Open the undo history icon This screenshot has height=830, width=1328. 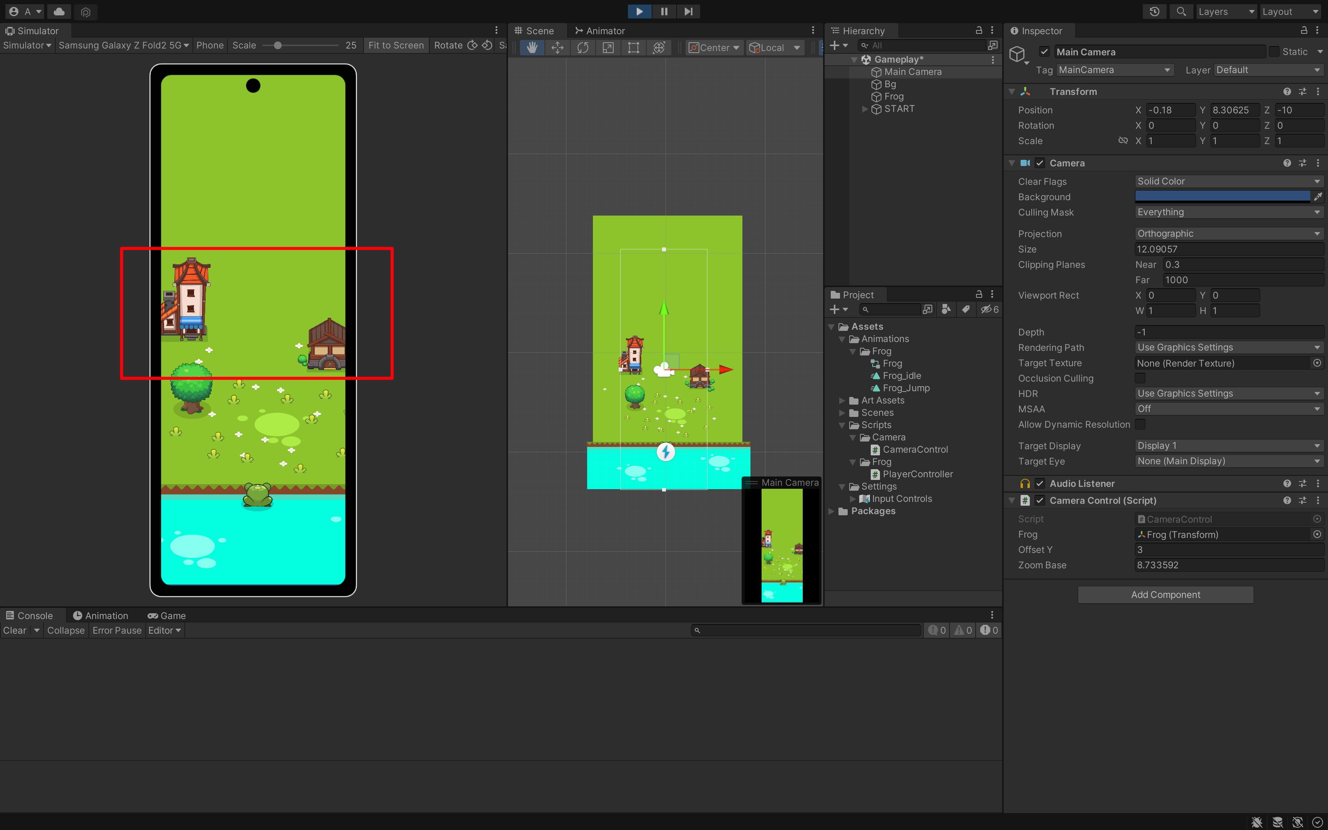1155,12
